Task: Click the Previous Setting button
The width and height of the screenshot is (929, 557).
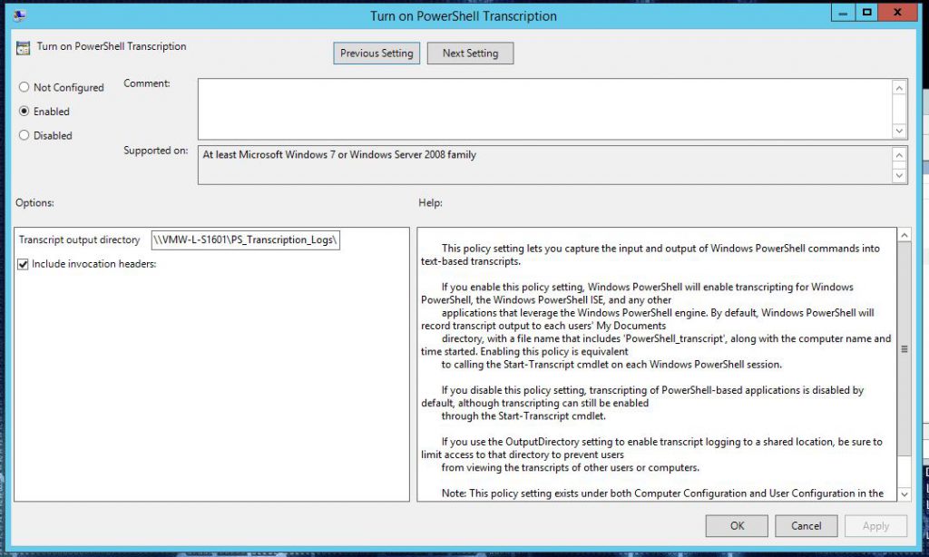Action: pos(376,53)
